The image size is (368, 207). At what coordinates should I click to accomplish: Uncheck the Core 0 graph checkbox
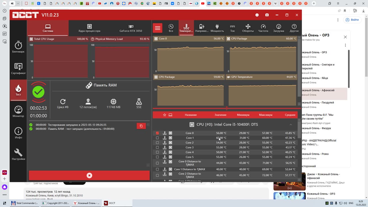157,133
